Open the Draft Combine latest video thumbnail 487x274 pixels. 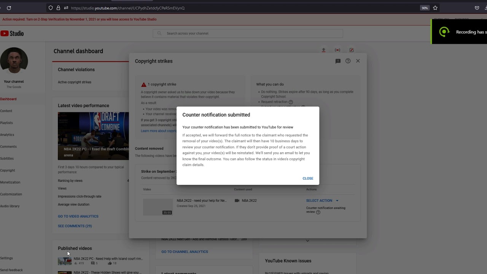93,136
